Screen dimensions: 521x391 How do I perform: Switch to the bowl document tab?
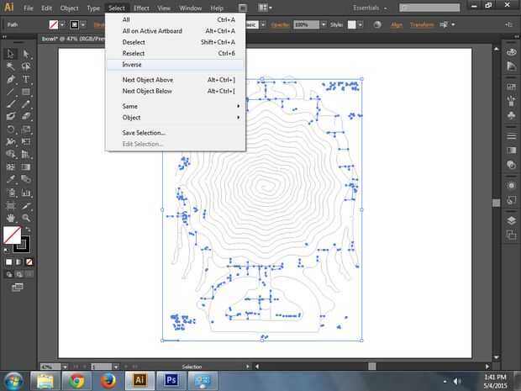[x=72, y=39]
